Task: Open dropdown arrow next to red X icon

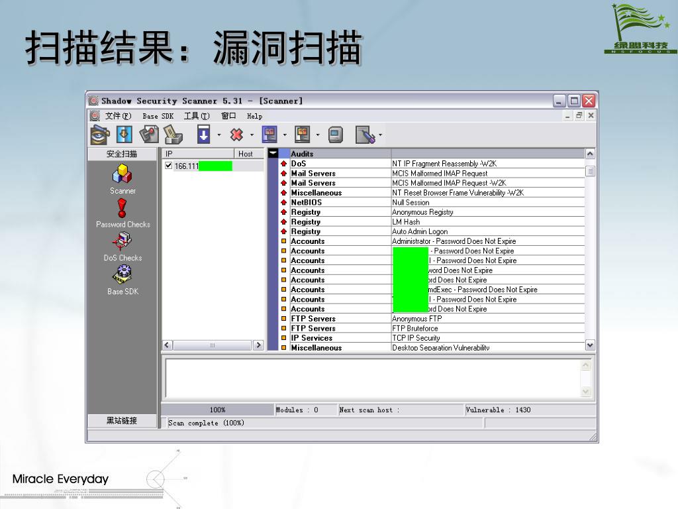Action: coord(252,135)
